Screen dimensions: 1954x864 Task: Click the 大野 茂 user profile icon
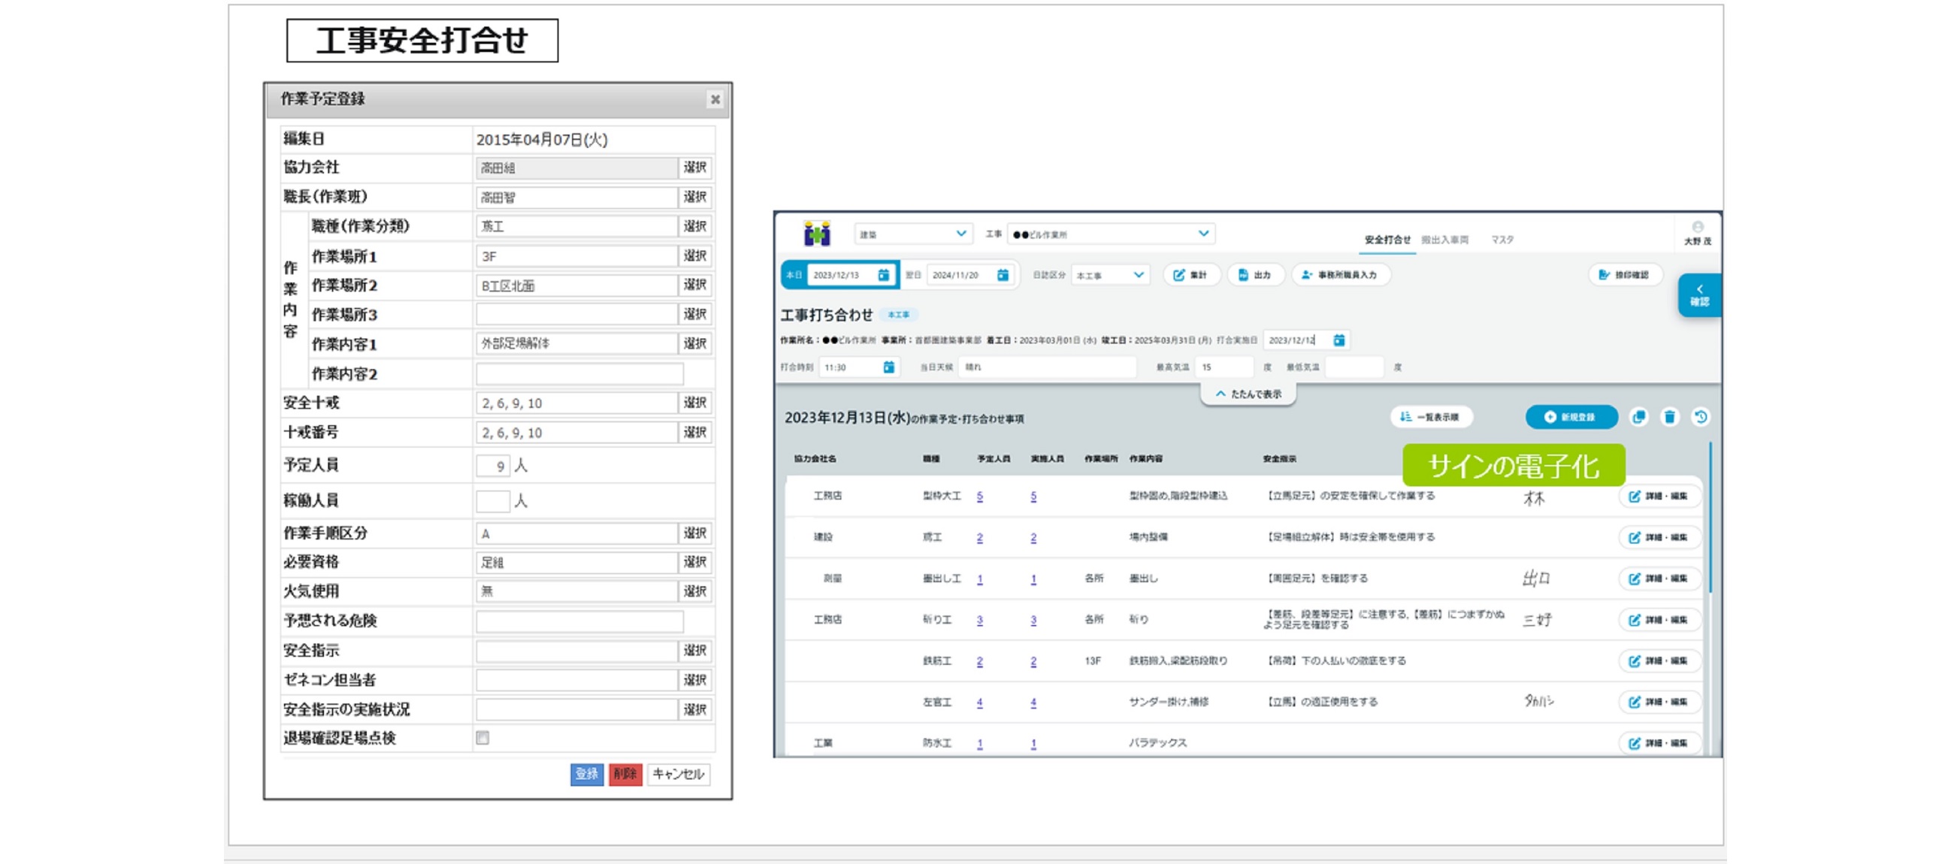[x=1698, y=228]
